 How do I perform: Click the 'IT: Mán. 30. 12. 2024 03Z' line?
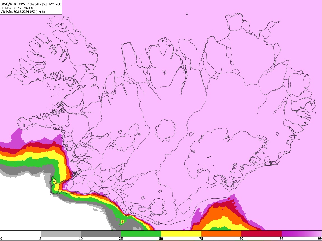click(18, 8)
